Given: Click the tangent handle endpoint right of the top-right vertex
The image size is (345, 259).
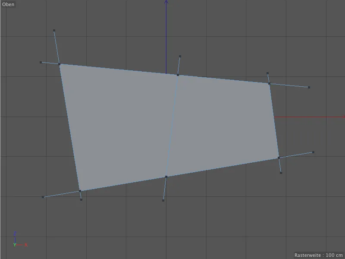Looking at the screenshot, I should point(309,88).
